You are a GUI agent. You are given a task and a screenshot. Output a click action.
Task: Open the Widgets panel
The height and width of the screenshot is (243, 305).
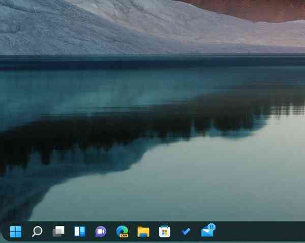(x=80, y=232)
